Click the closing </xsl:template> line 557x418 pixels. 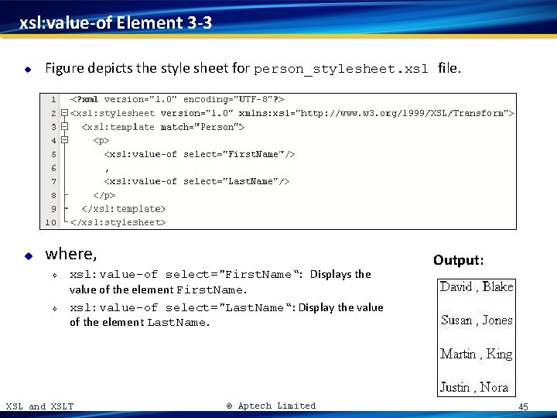pyautogui.click(x=124, y=209)
